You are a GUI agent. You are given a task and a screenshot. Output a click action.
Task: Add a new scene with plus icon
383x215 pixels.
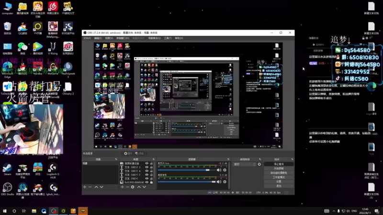85,187
